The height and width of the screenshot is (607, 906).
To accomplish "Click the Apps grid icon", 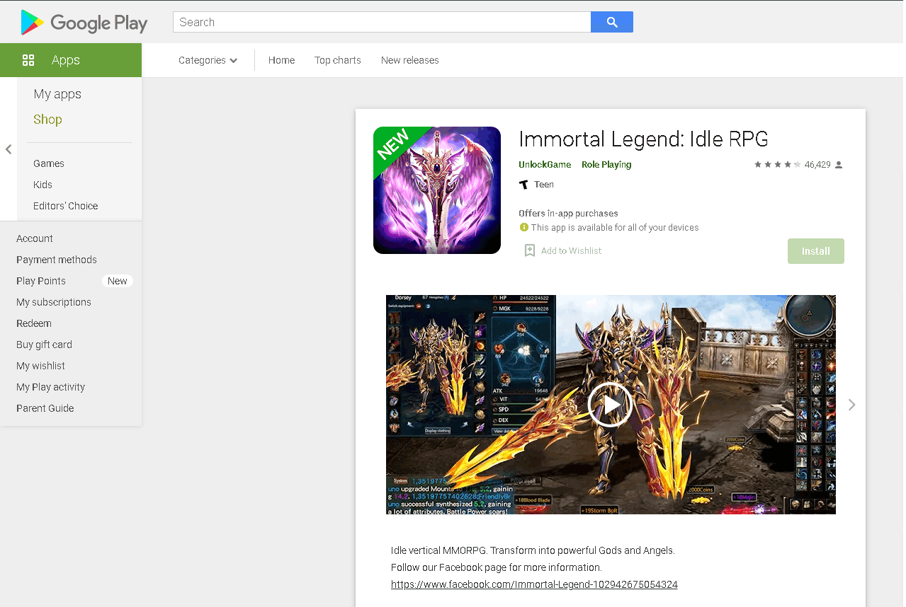I will coord(28,60).
